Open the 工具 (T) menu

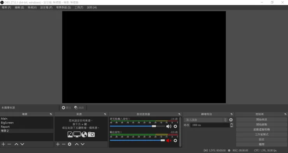click(x=79, y=7)
